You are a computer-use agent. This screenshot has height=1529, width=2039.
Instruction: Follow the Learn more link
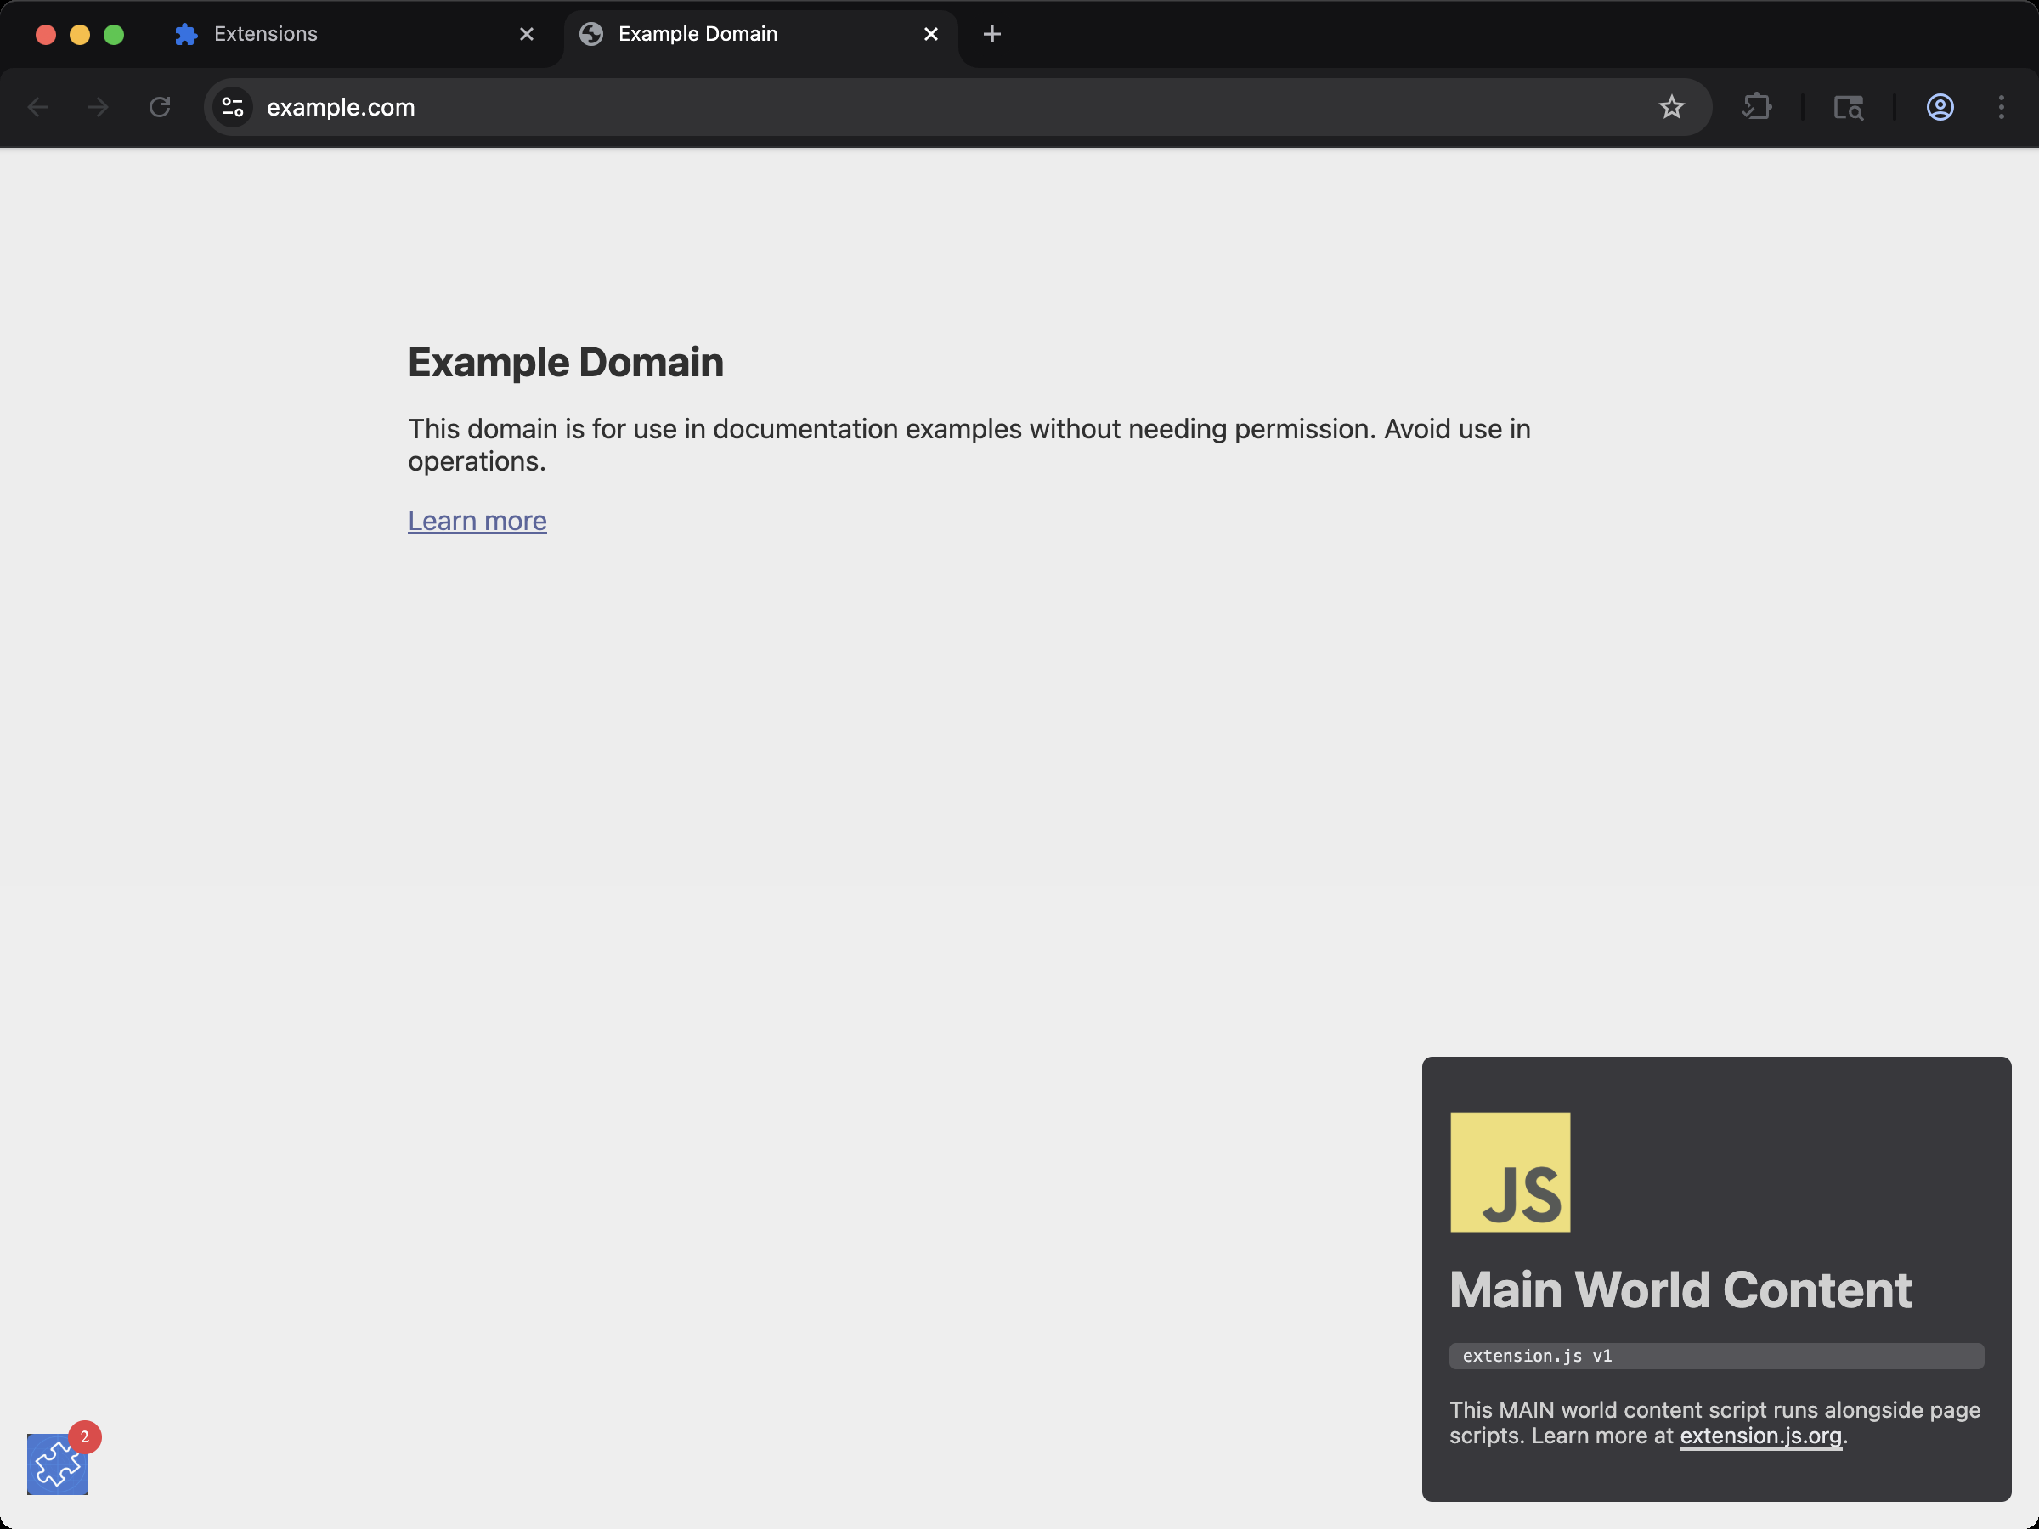click(477, 521)
